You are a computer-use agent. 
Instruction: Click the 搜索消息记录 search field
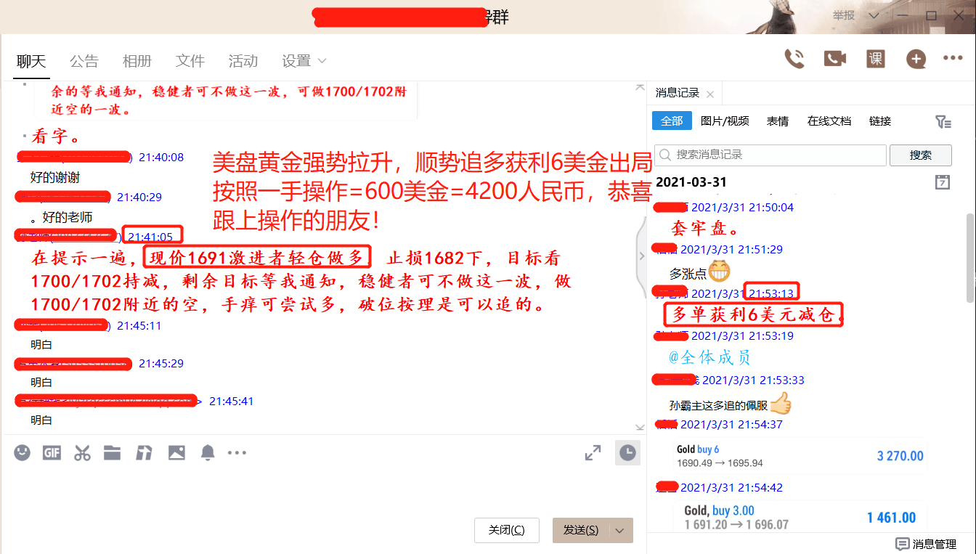[x=770, y=155]
